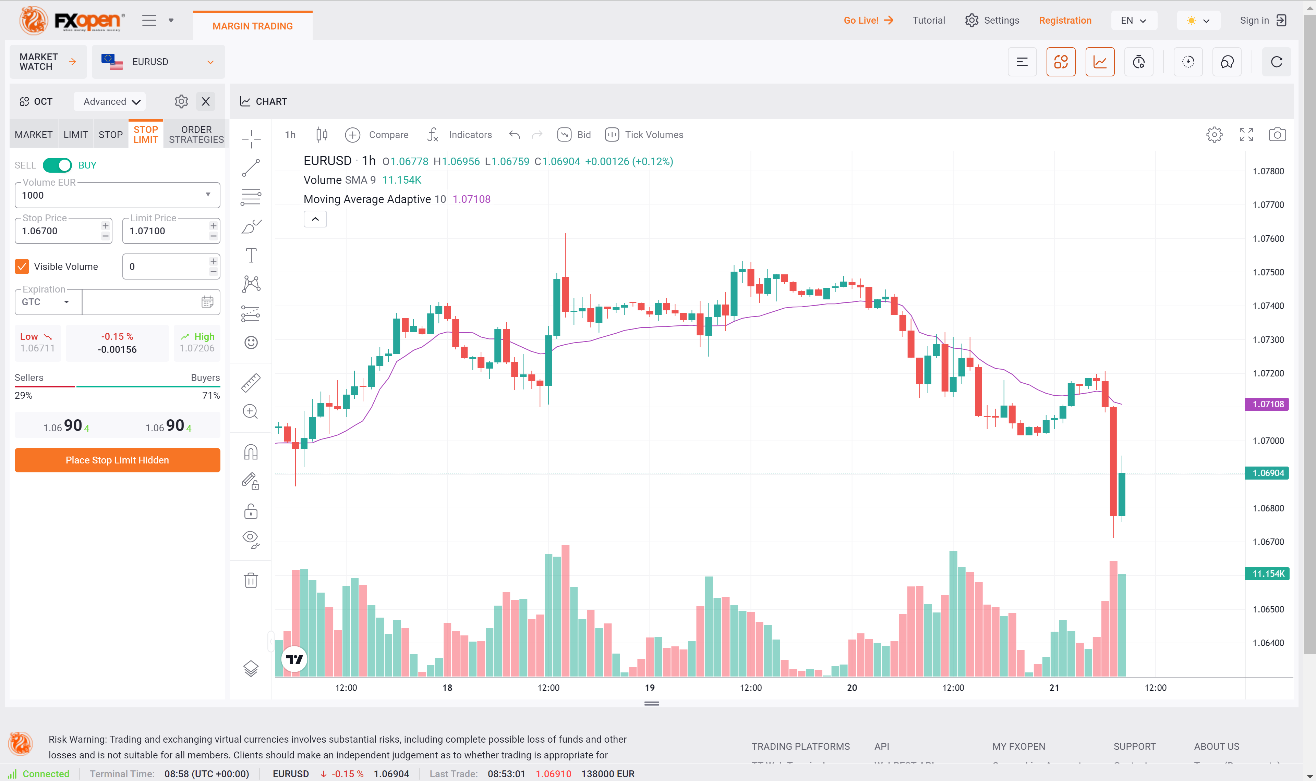The height and width of the screenshot is (781, 1316).
Task: Open the EN language dropdown
Action: pyautogui.click(x=1134, y=21)
